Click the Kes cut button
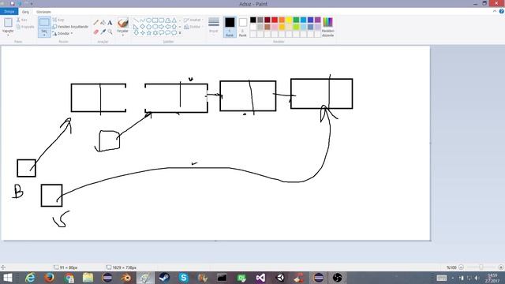 coord(22,20)
